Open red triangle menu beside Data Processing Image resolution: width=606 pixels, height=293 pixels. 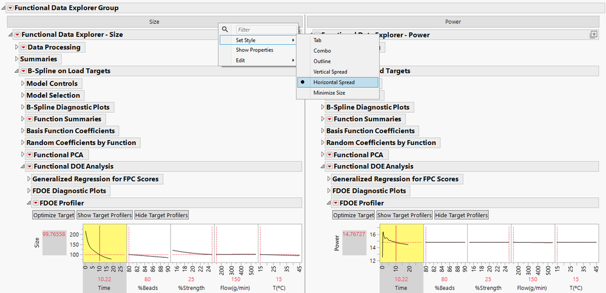(23, 47)
